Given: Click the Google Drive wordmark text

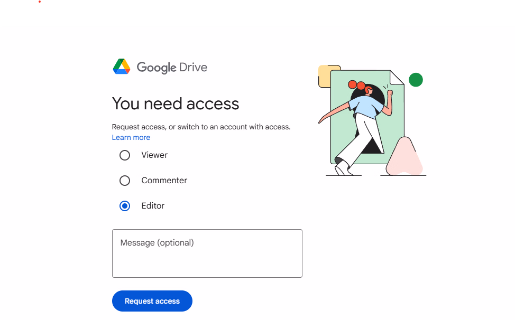Looking at the screenshot, I should click(172, 68).
